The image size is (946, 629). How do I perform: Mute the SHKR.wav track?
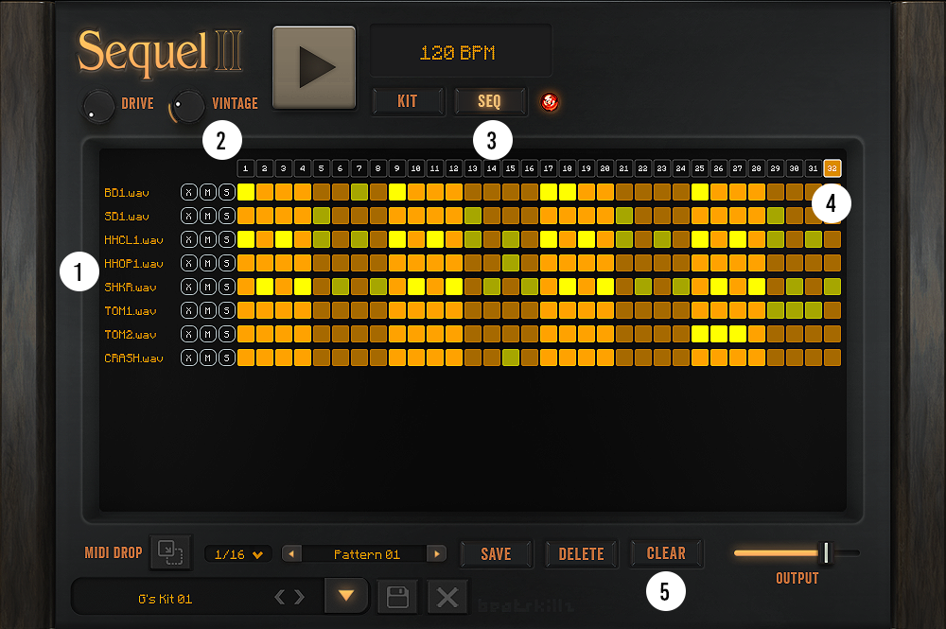[x=207, y=287]
